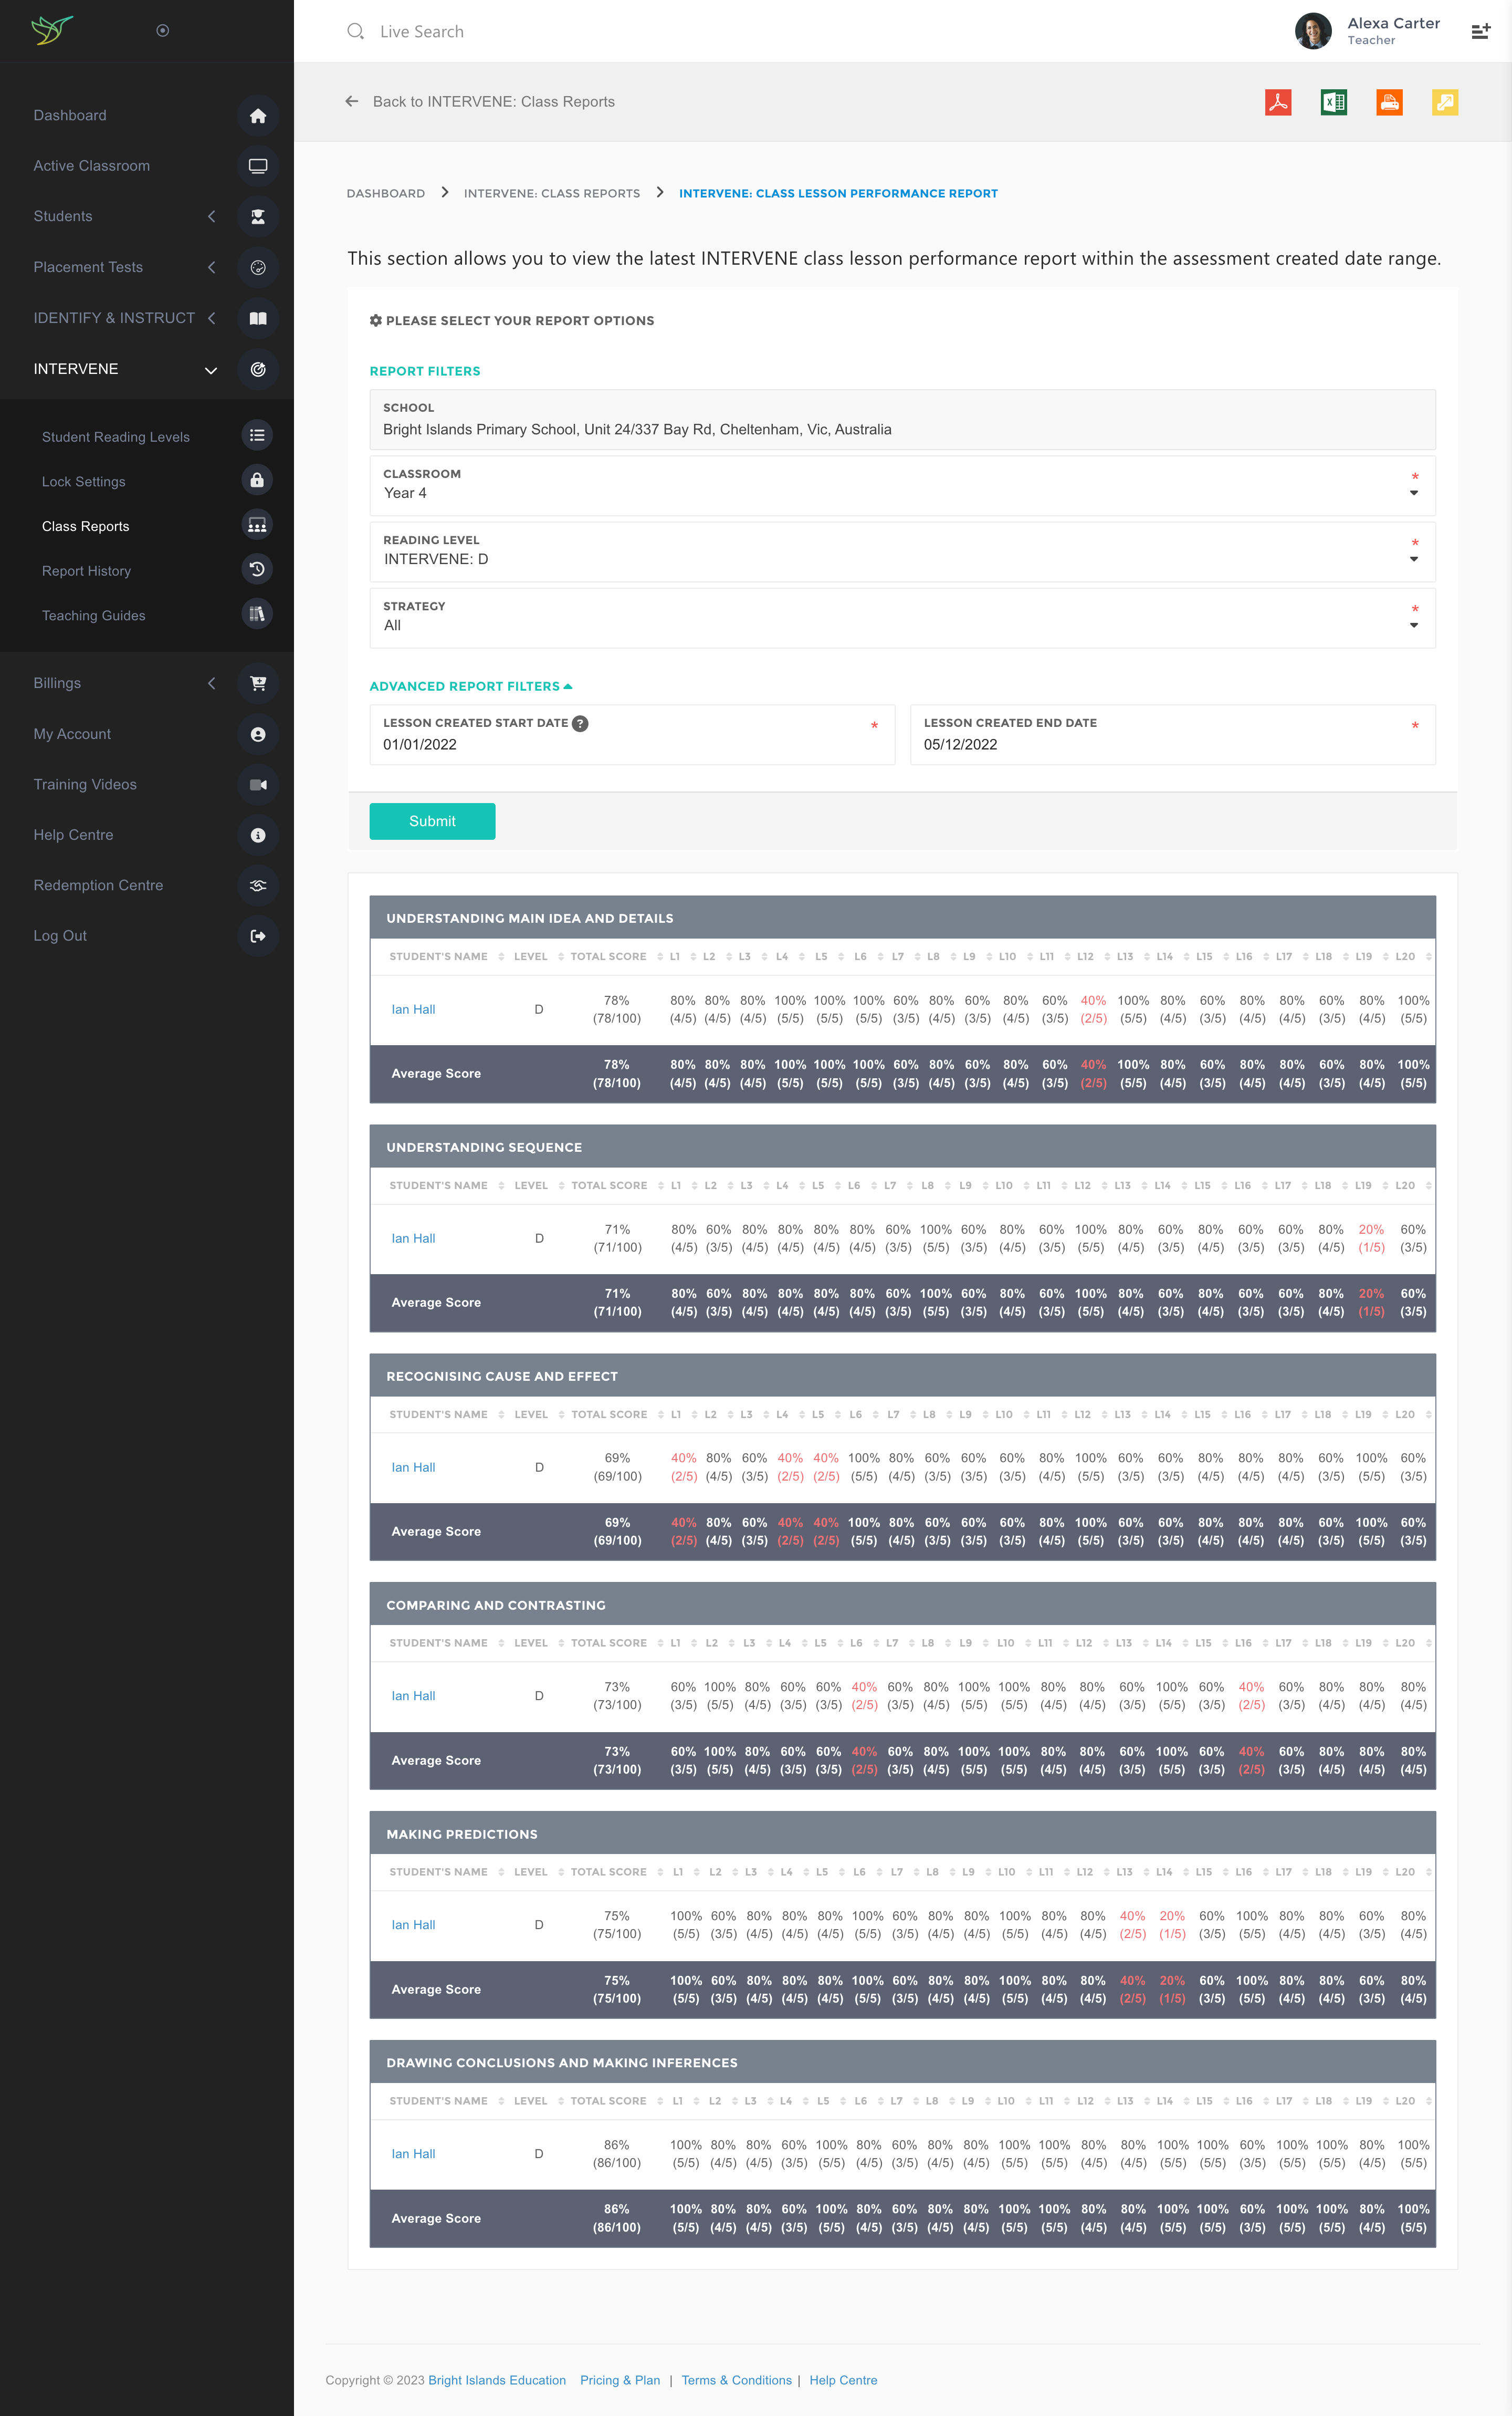Viewport: 1512px width, 2416px height.
Task: Click Dashboard home icon
Action: [x=258, y=116]
